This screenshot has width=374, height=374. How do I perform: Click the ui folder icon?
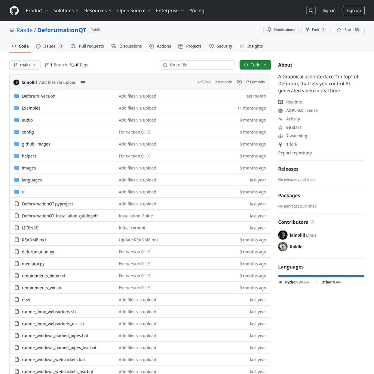[16, 191]
